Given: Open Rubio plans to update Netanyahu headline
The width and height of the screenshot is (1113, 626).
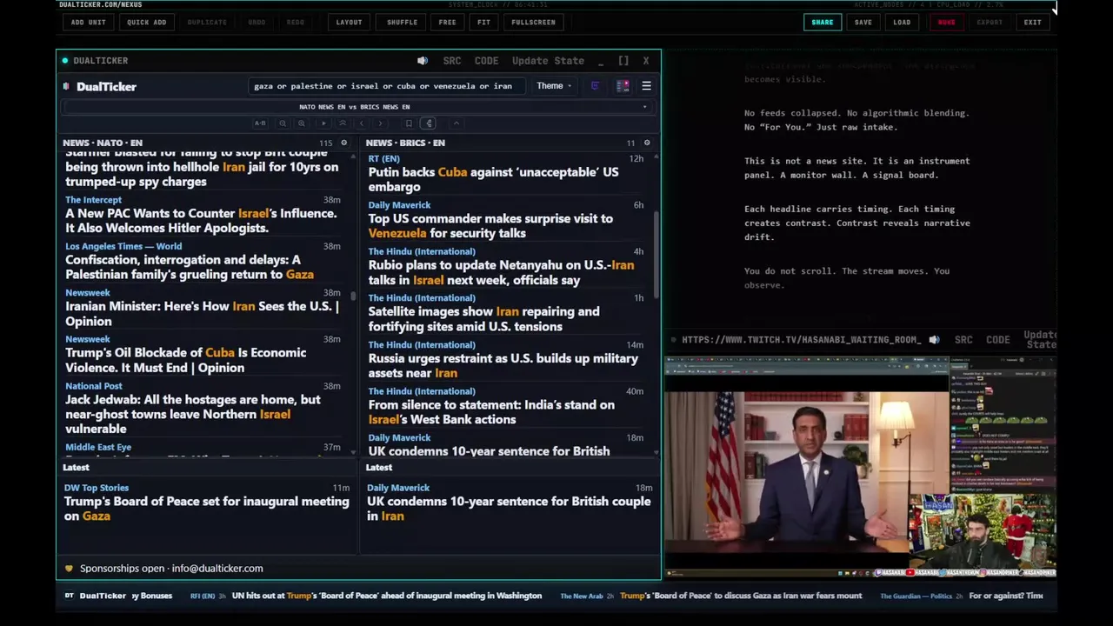Looking at the screenshot, I should coord(501,273).
